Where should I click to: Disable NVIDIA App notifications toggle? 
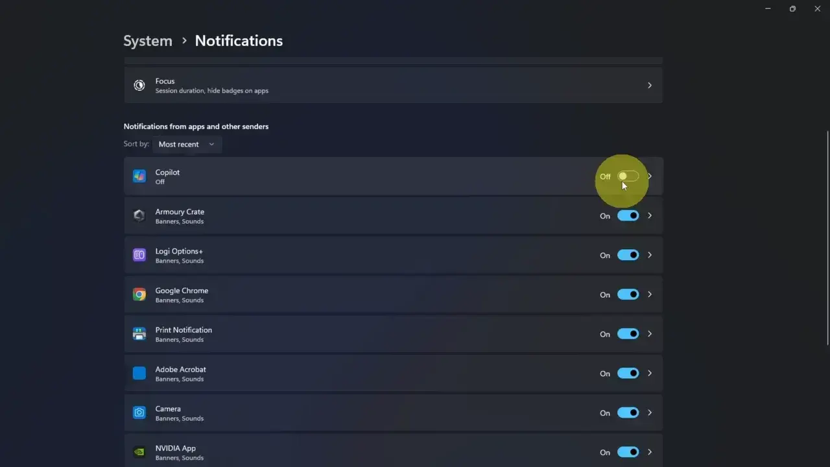coord(628,452)
